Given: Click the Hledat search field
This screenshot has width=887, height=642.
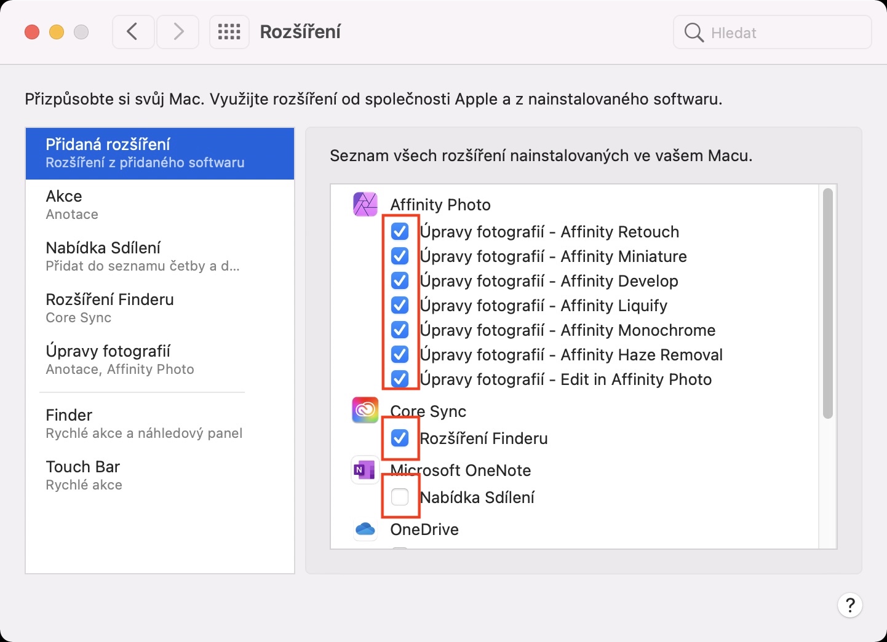Looking at the screenshot, I should click(773, 33).
